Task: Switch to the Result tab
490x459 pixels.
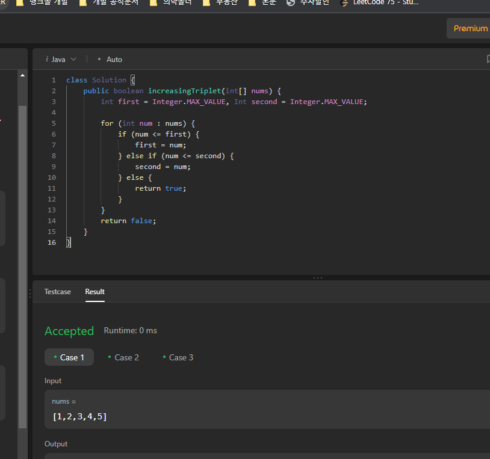Action: coord(95,292)
